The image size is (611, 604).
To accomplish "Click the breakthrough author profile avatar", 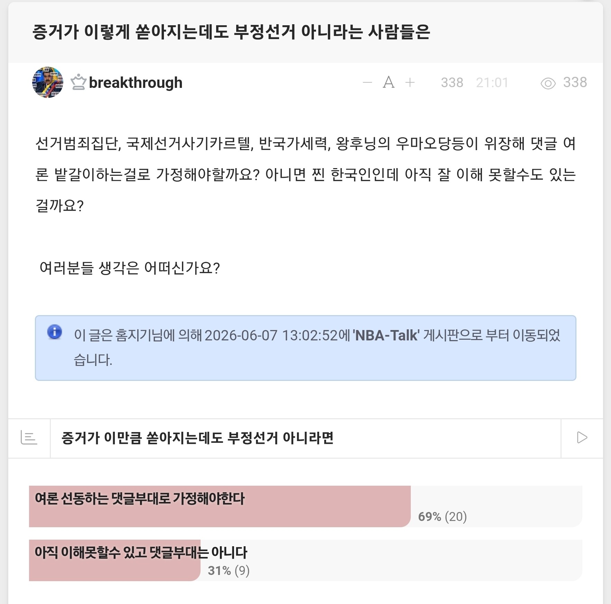I will pos(48,82).
